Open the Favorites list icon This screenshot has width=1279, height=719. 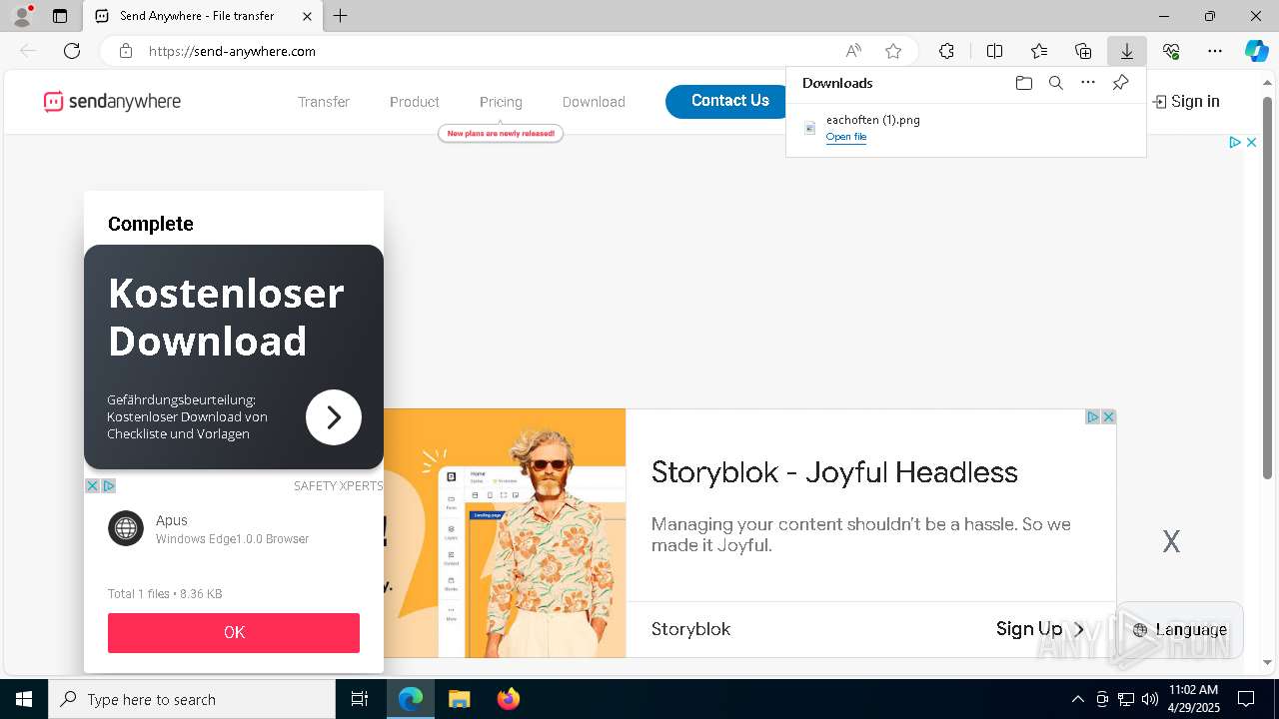click(x=1039, y=51)
